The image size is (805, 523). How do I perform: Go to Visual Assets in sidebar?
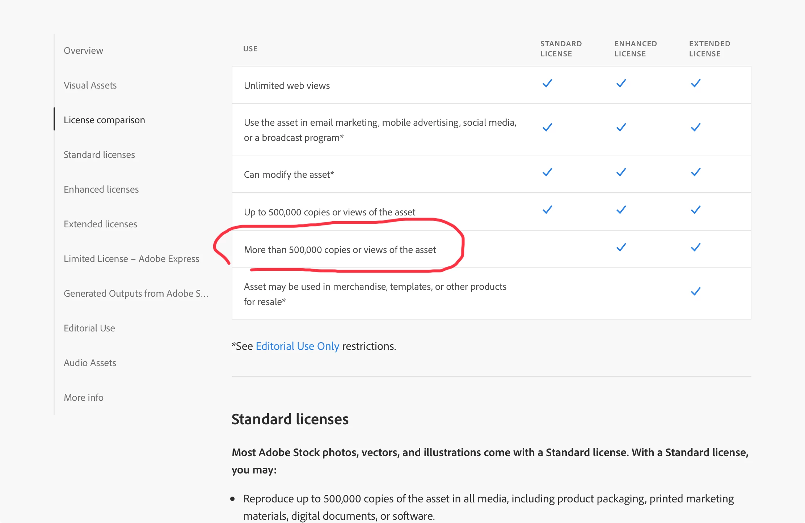pos(90,85)
